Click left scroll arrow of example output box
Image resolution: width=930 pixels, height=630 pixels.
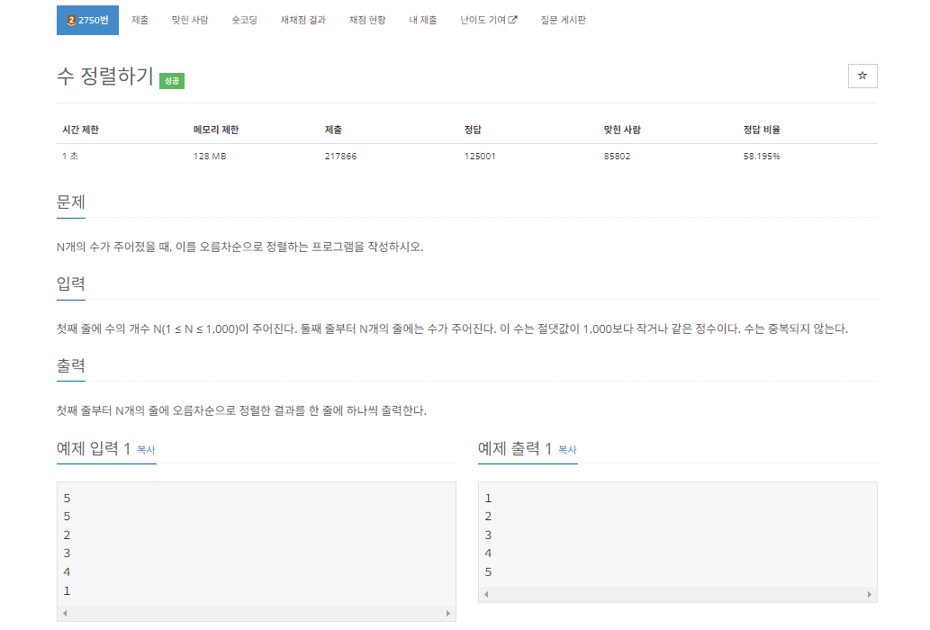(486, 594)
